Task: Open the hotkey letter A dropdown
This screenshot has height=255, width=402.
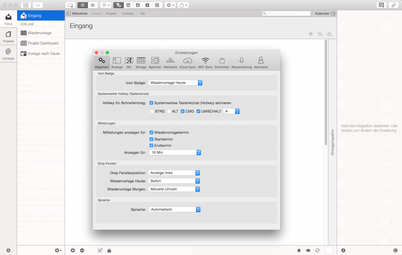Action: (231, 111)
